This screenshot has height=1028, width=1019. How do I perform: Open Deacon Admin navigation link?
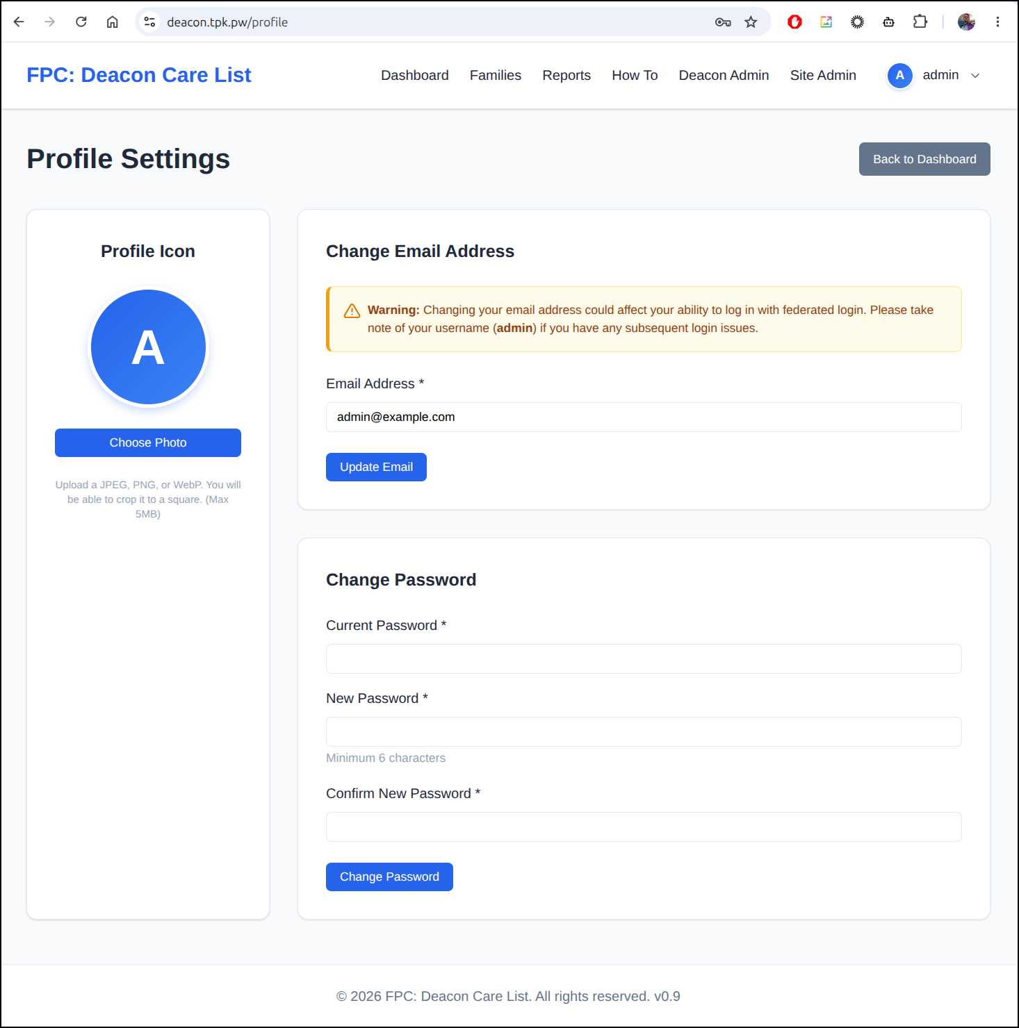(x=724, y=75)
